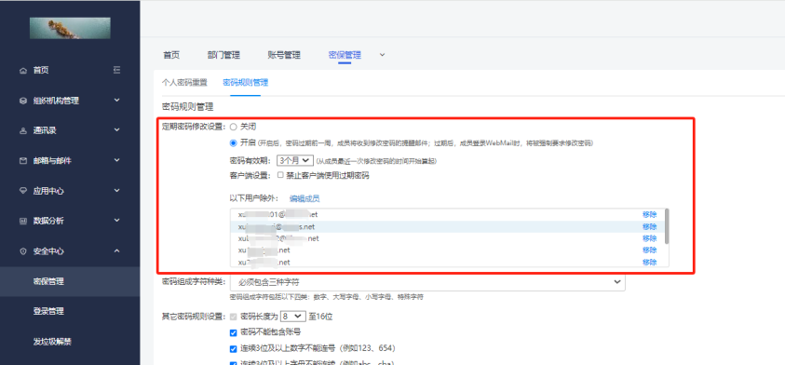Click the 应用中心 diamond icon in sidebar
785x365 pixels.
22,191
